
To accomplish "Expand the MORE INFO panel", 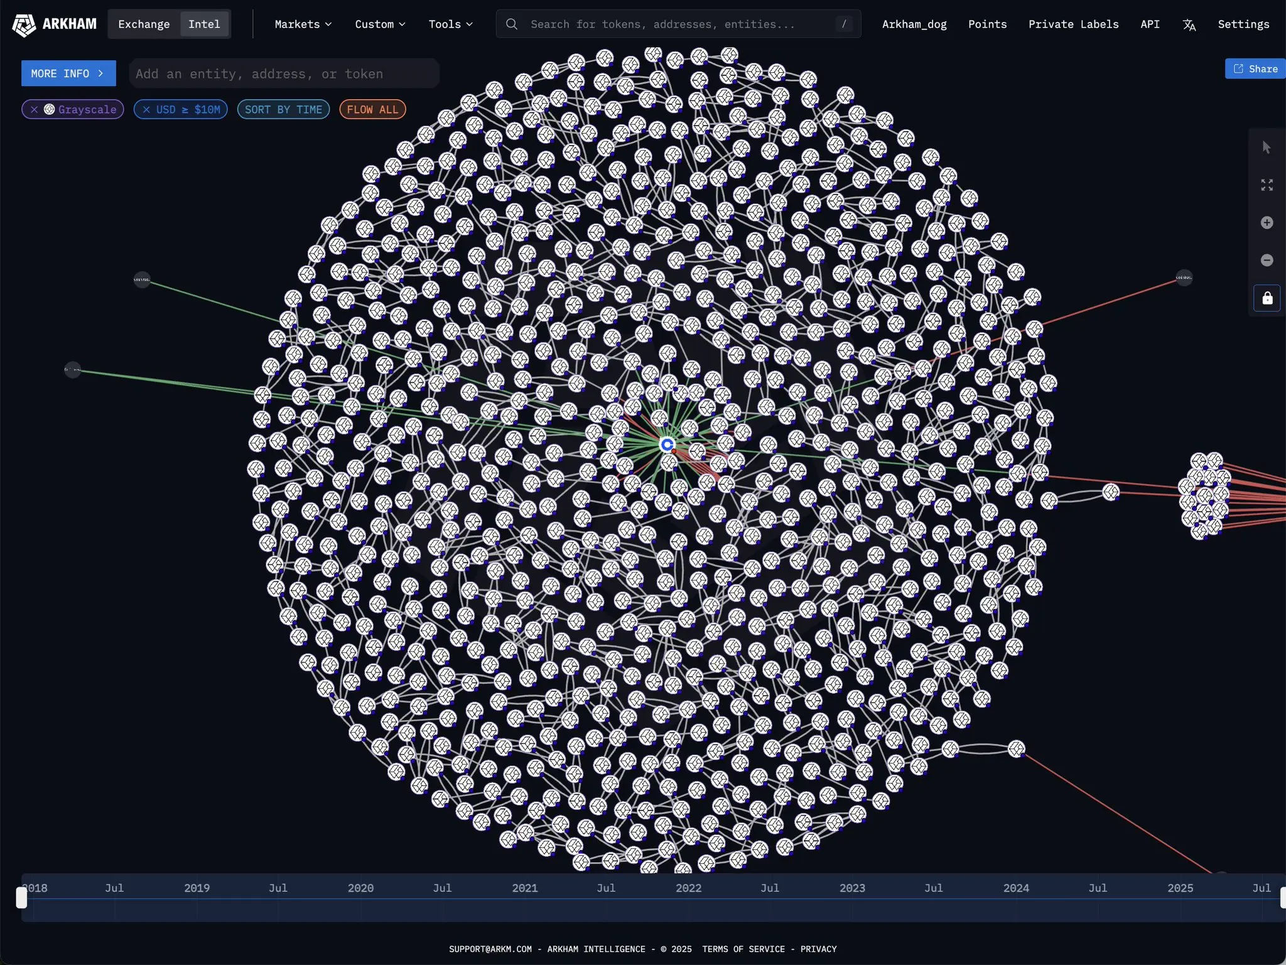I will click(x=68, y=73).
